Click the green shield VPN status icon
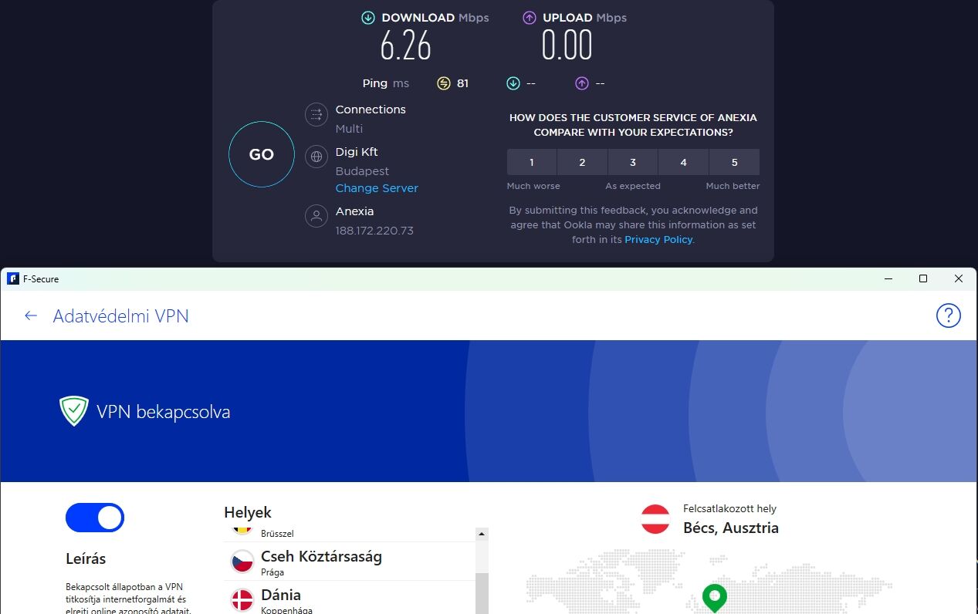This screenshot has height=614, width=978. point(74,411)
